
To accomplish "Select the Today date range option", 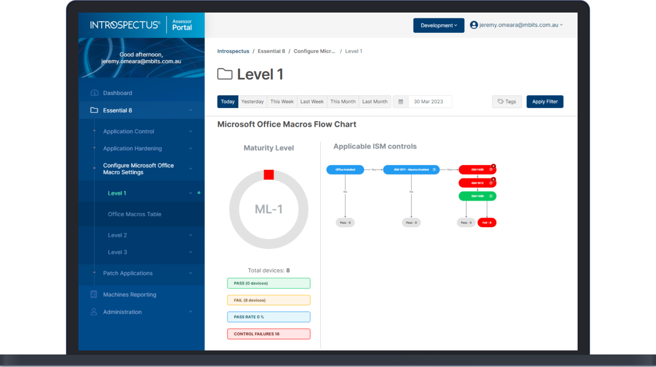I will point(228,102).
